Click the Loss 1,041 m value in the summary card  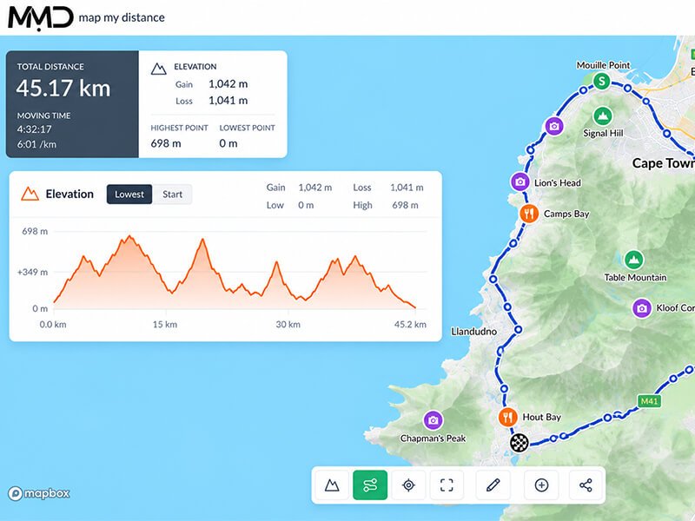tap(228, 101)
